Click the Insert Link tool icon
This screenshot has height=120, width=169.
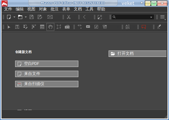[x=80, y=27]
